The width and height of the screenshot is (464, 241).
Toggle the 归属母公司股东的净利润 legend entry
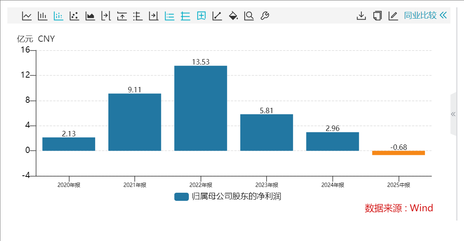(x=228, y=197)
